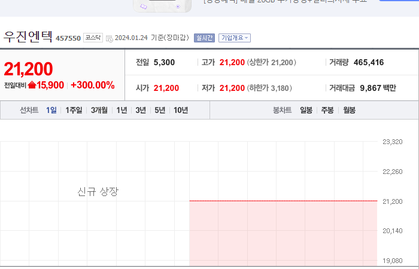Select the 3년 chart range
This screenshot has height=269, width=419.
[x=141, y=110]
